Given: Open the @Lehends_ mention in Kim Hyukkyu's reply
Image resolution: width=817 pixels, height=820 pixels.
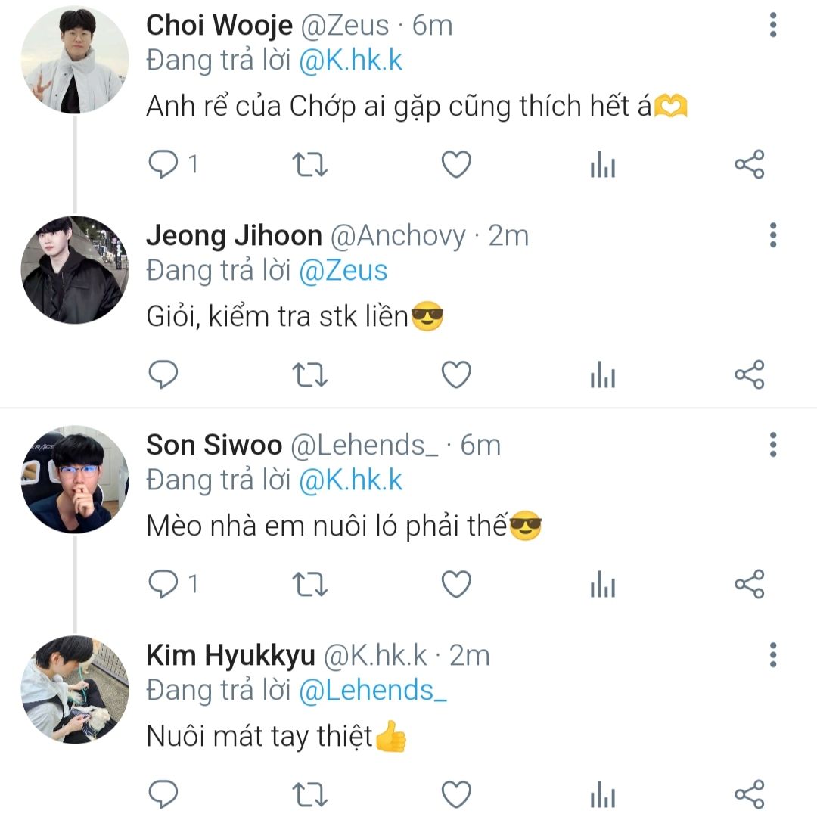Looking at the screenshot, I should point(373,691).
